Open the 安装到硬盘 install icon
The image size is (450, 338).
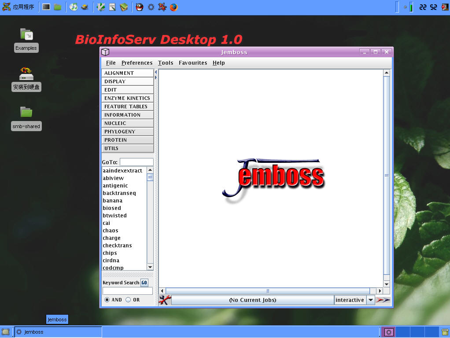point(26,80)
